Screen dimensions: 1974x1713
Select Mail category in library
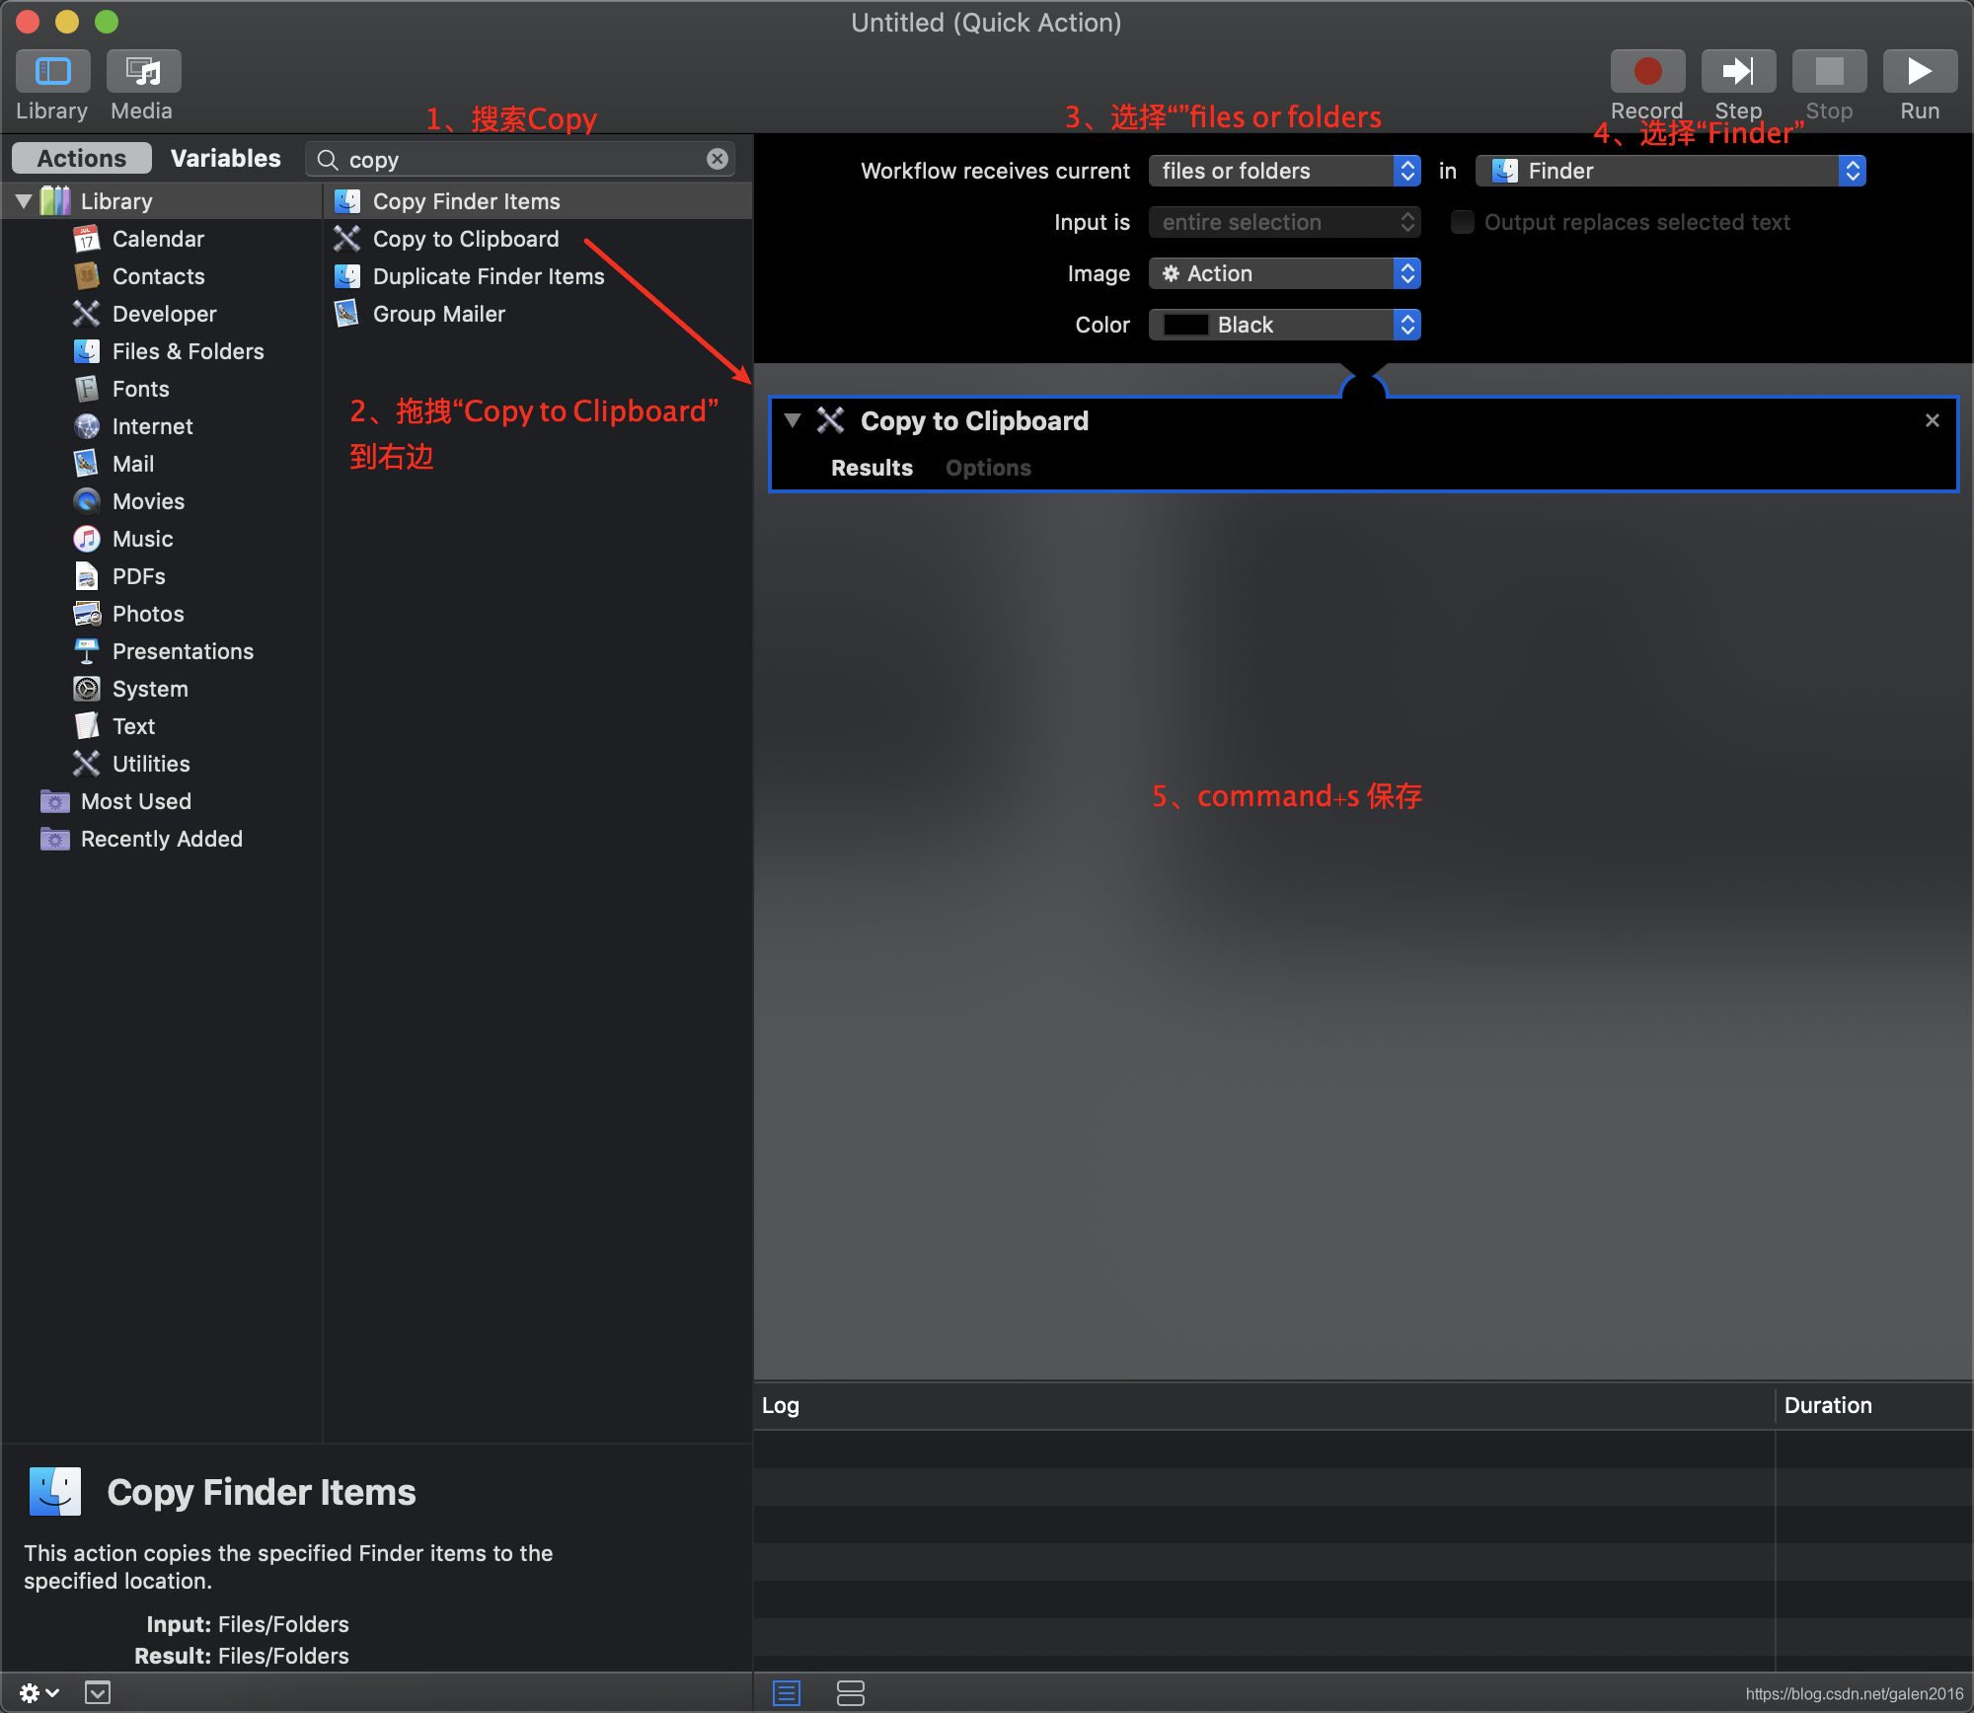(x=132, y=464)
